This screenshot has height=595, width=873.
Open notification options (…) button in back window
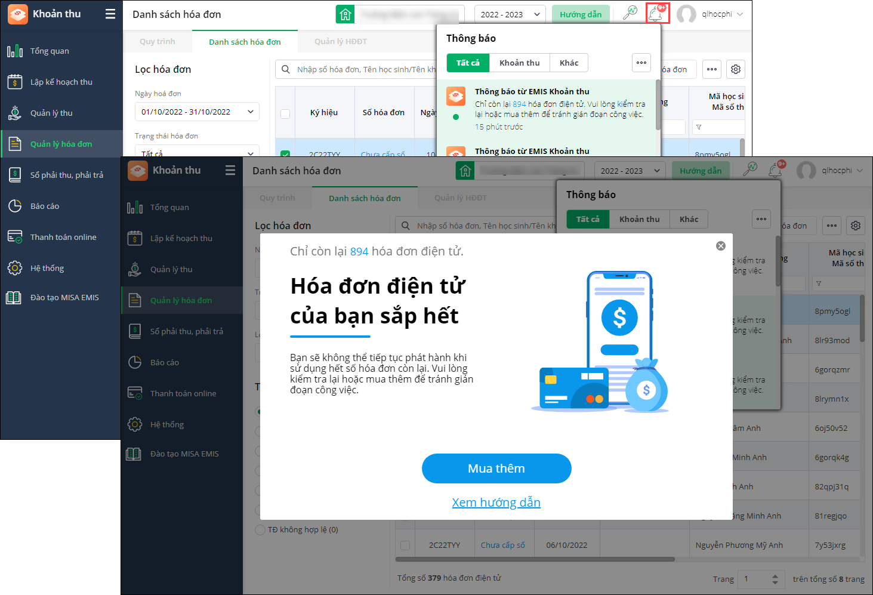[641, 63]
